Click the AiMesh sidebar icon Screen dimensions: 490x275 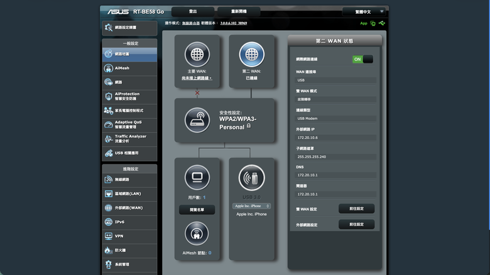[x=109, y=68]
